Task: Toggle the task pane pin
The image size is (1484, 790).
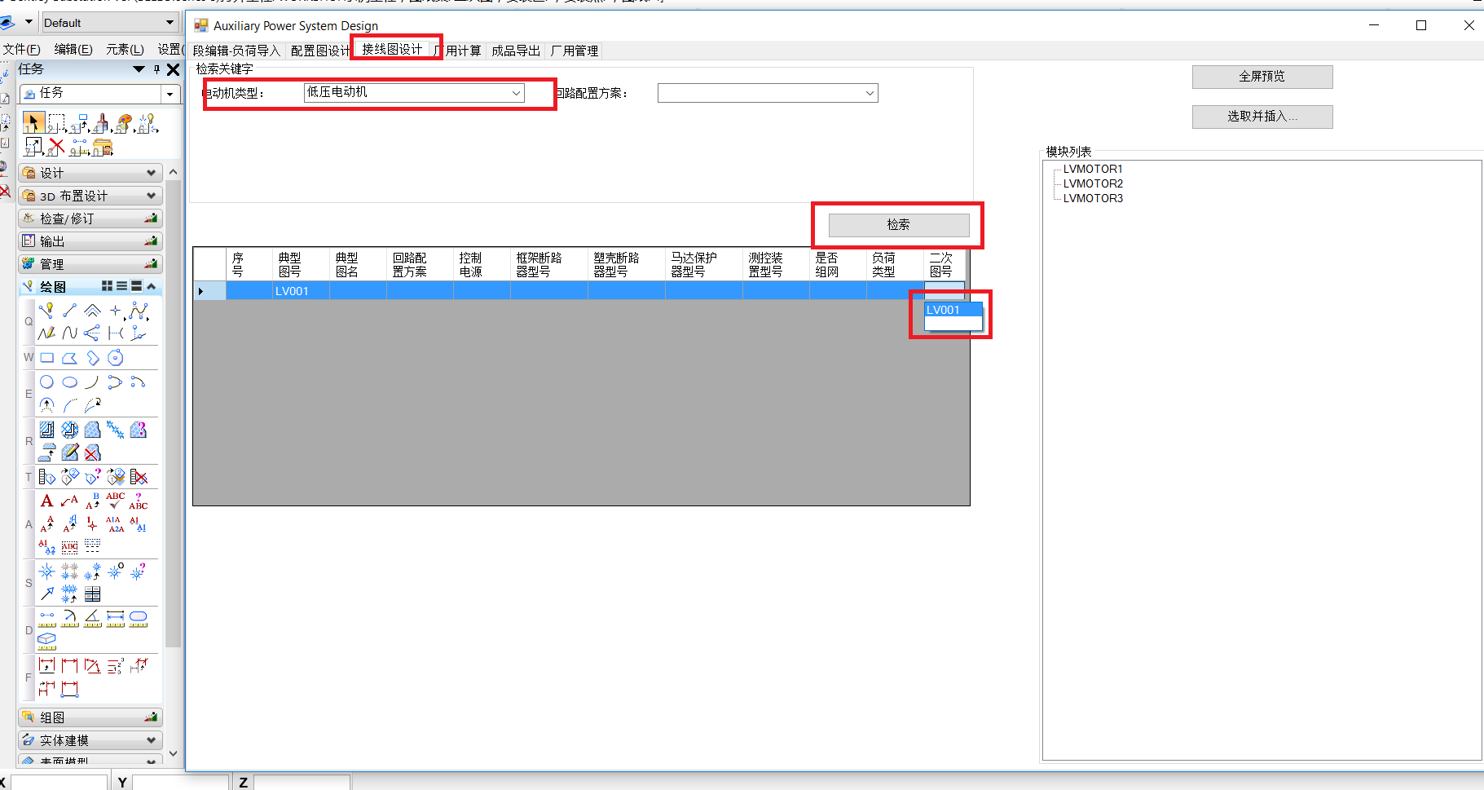Action: tap(156, 70)
